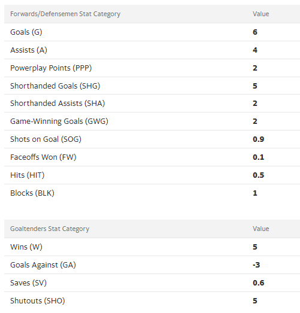Click the Shutouts (SHO) label

(38, 301)
